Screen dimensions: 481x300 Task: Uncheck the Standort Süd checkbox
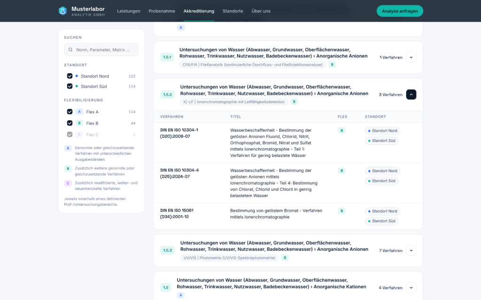(70, 86)
